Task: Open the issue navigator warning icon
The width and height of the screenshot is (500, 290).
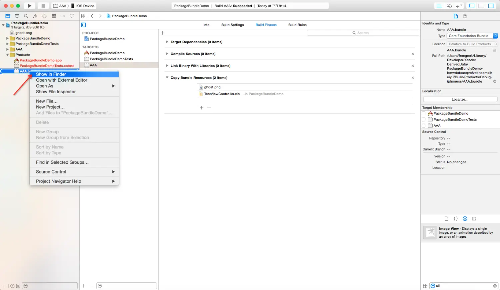Action: [x=35, y=16]
